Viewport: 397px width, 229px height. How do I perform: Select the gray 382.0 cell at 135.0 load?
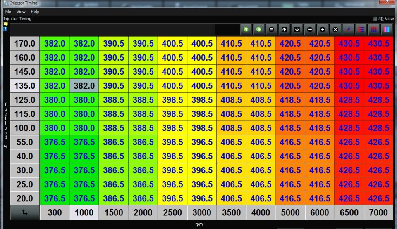point(84,86)
